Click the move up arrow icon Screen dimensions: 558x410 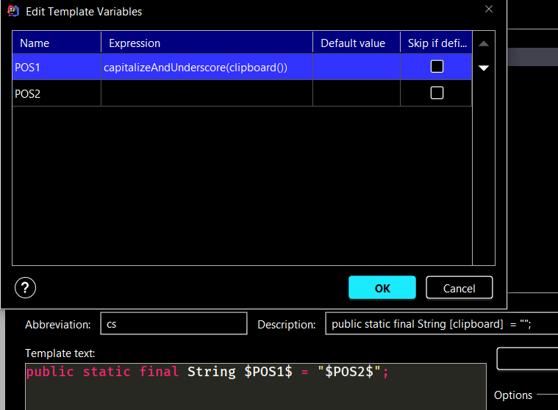coord(483,44)
